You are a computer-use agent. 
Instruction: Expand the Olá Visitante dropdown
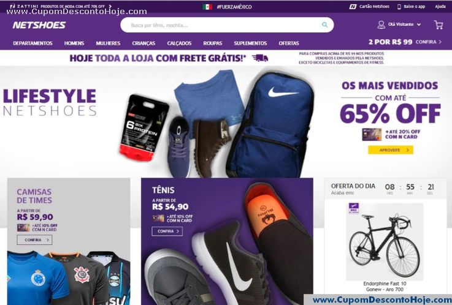[x=419, y=24]
